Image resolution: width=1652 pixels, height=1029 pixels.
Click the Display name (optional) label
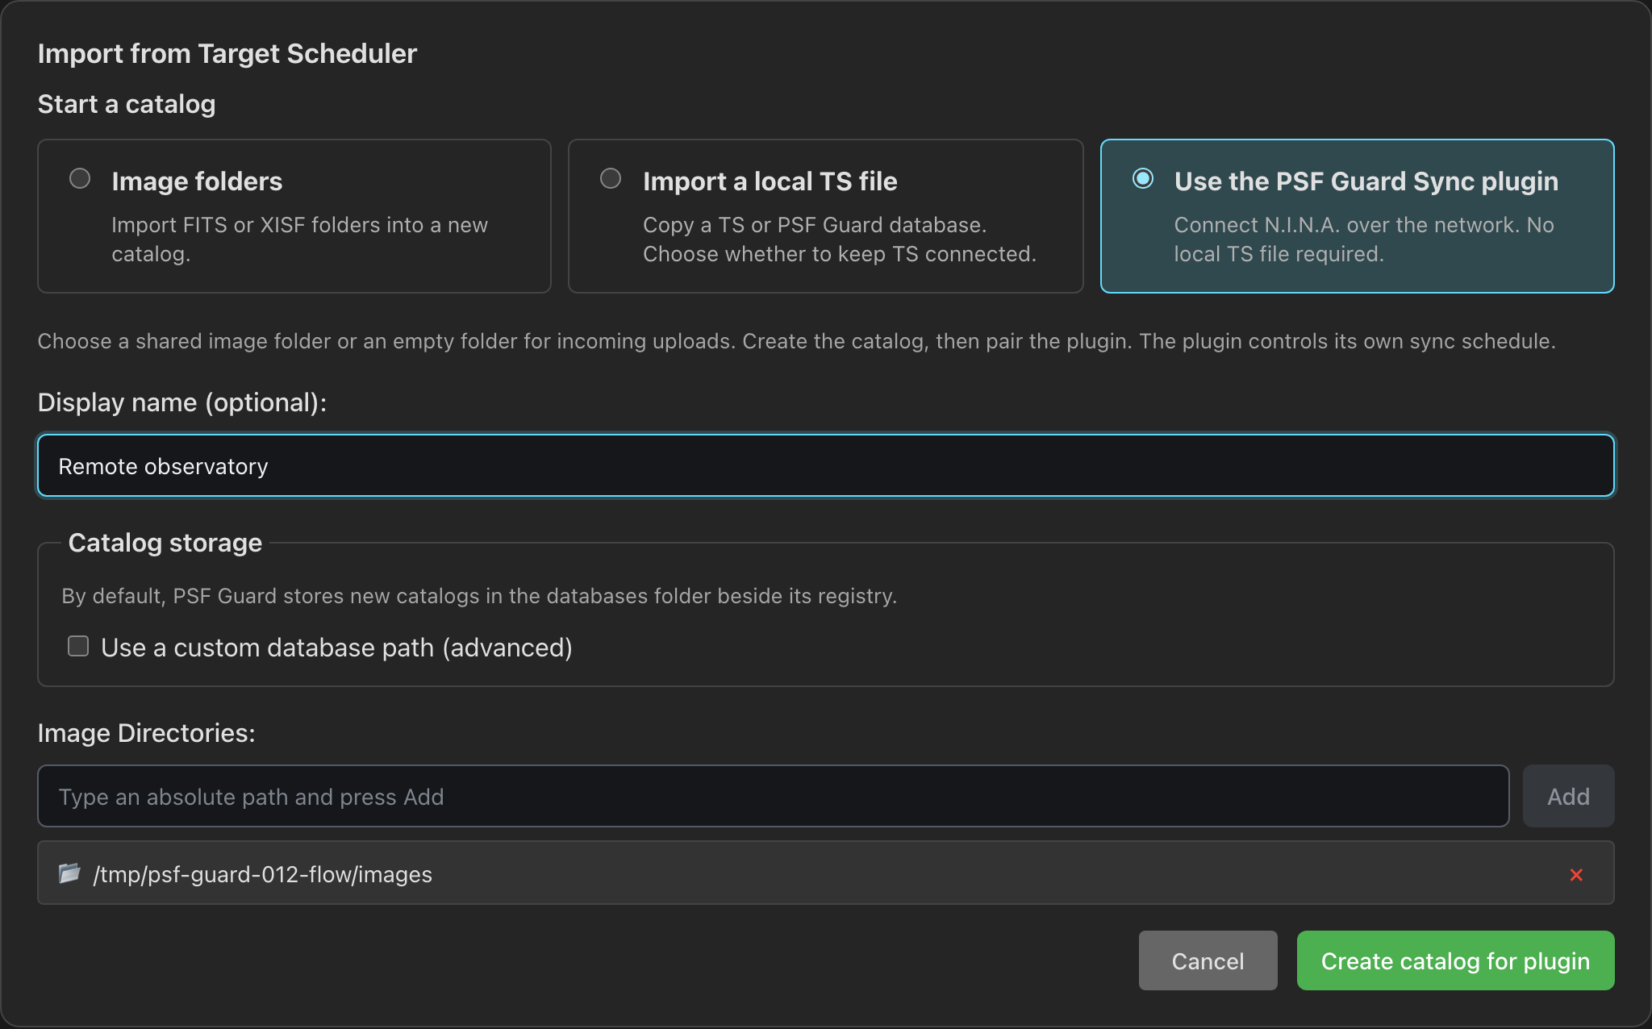click(x=182, y=402)
